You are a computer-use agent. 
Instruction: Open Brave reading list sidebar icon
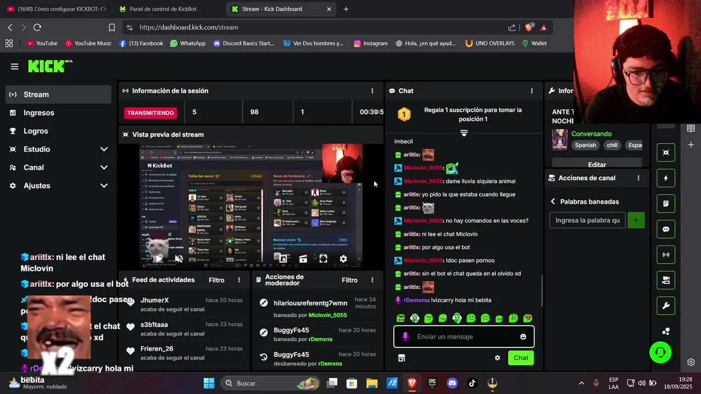click(x=691, y=128)
